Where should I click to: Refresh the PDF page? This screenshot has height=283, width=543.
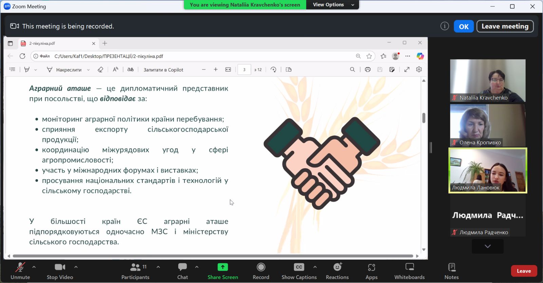[x=22, y=56]
